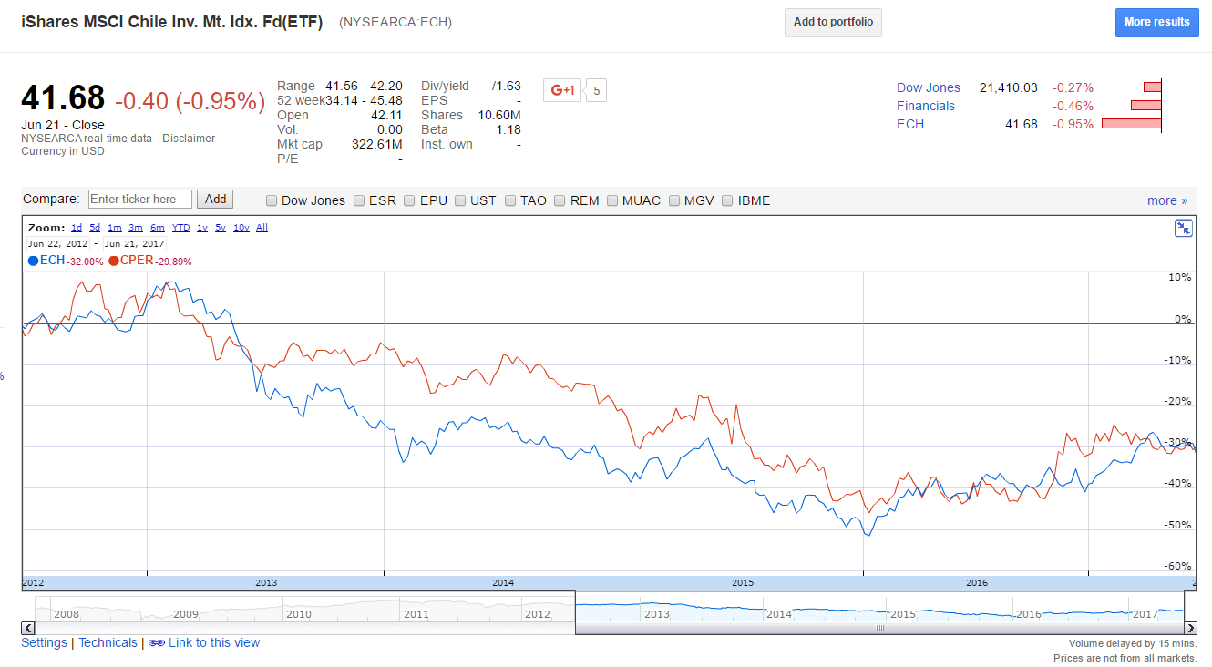Viewport: 1212px width, 667px height.
Task: Tick the MUAC checkbox
Action: (612, 200)
